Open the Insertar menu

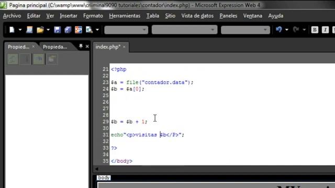[69, 16]
